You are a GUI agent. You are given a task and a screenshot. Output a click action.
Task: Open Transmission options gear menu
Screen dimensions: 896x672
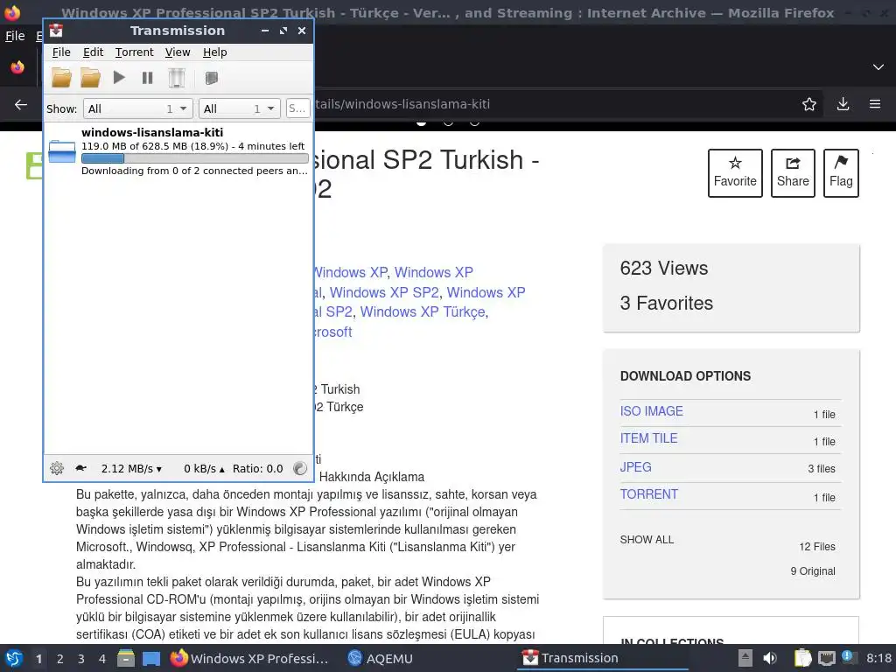(x=57, y=469)
